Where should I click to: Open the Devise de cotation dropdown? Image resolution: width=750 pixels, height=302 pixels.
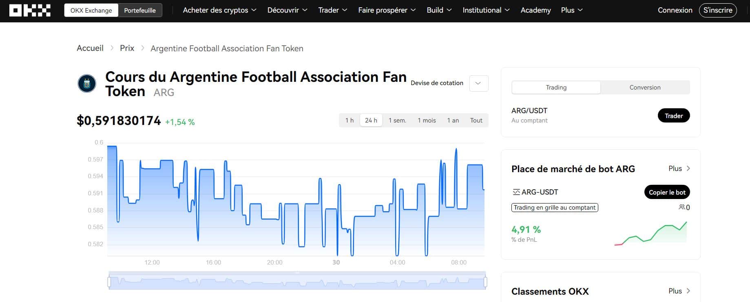pos(478,83)
